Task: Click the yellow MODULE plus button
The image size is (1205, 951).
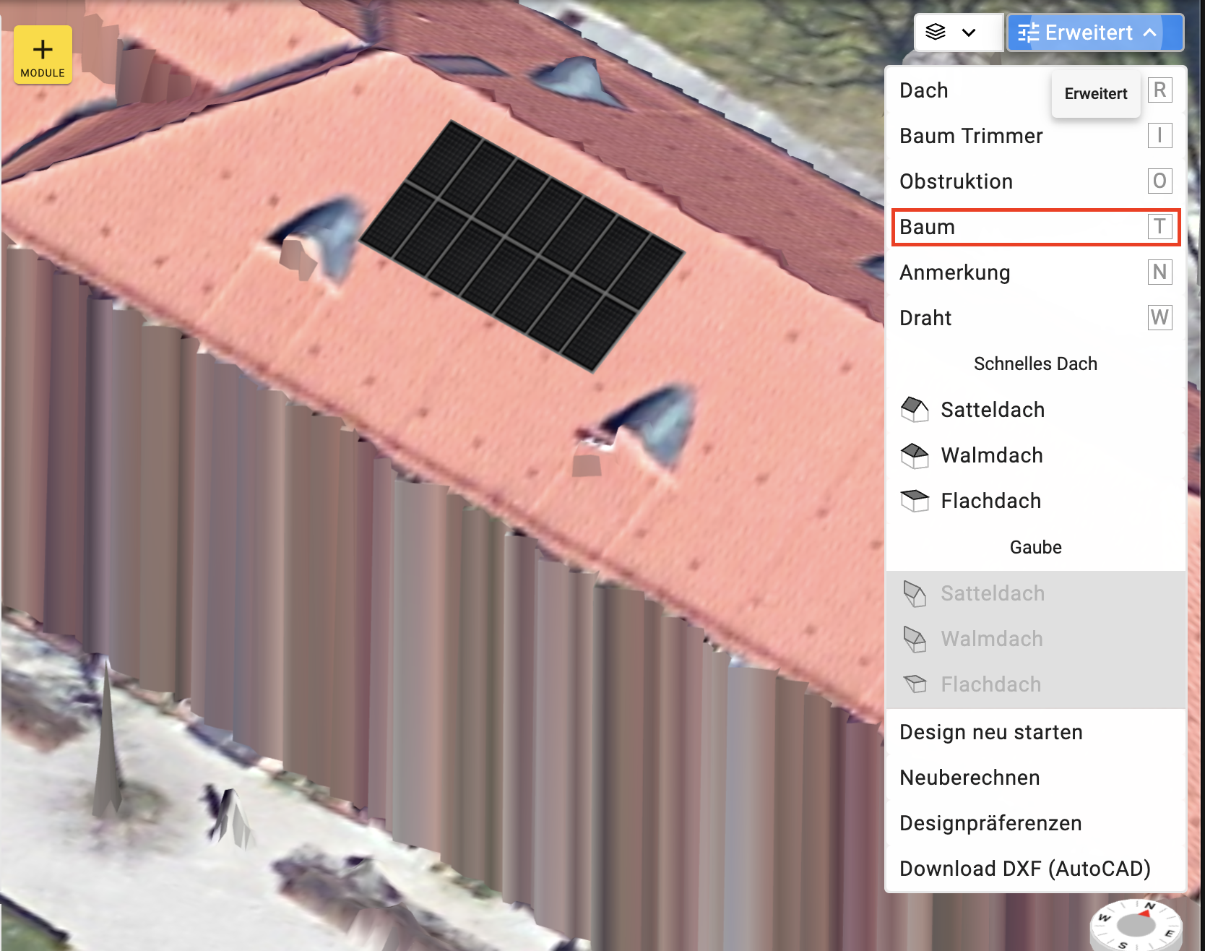Action: tap(43, 55)
